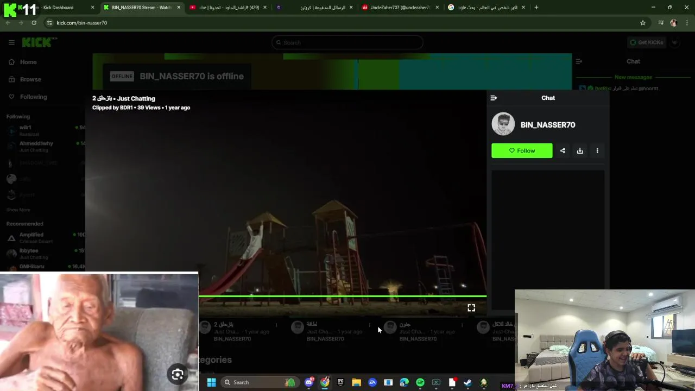Select BIN_NASSER70 Stream browser tab
The image size is (695, 391).
(141, 8)
